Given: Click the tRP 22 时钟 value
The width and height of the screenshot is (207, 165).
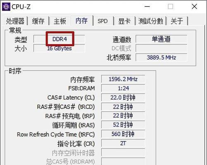Looking at the screenshot, I should (x=123, y=115).
